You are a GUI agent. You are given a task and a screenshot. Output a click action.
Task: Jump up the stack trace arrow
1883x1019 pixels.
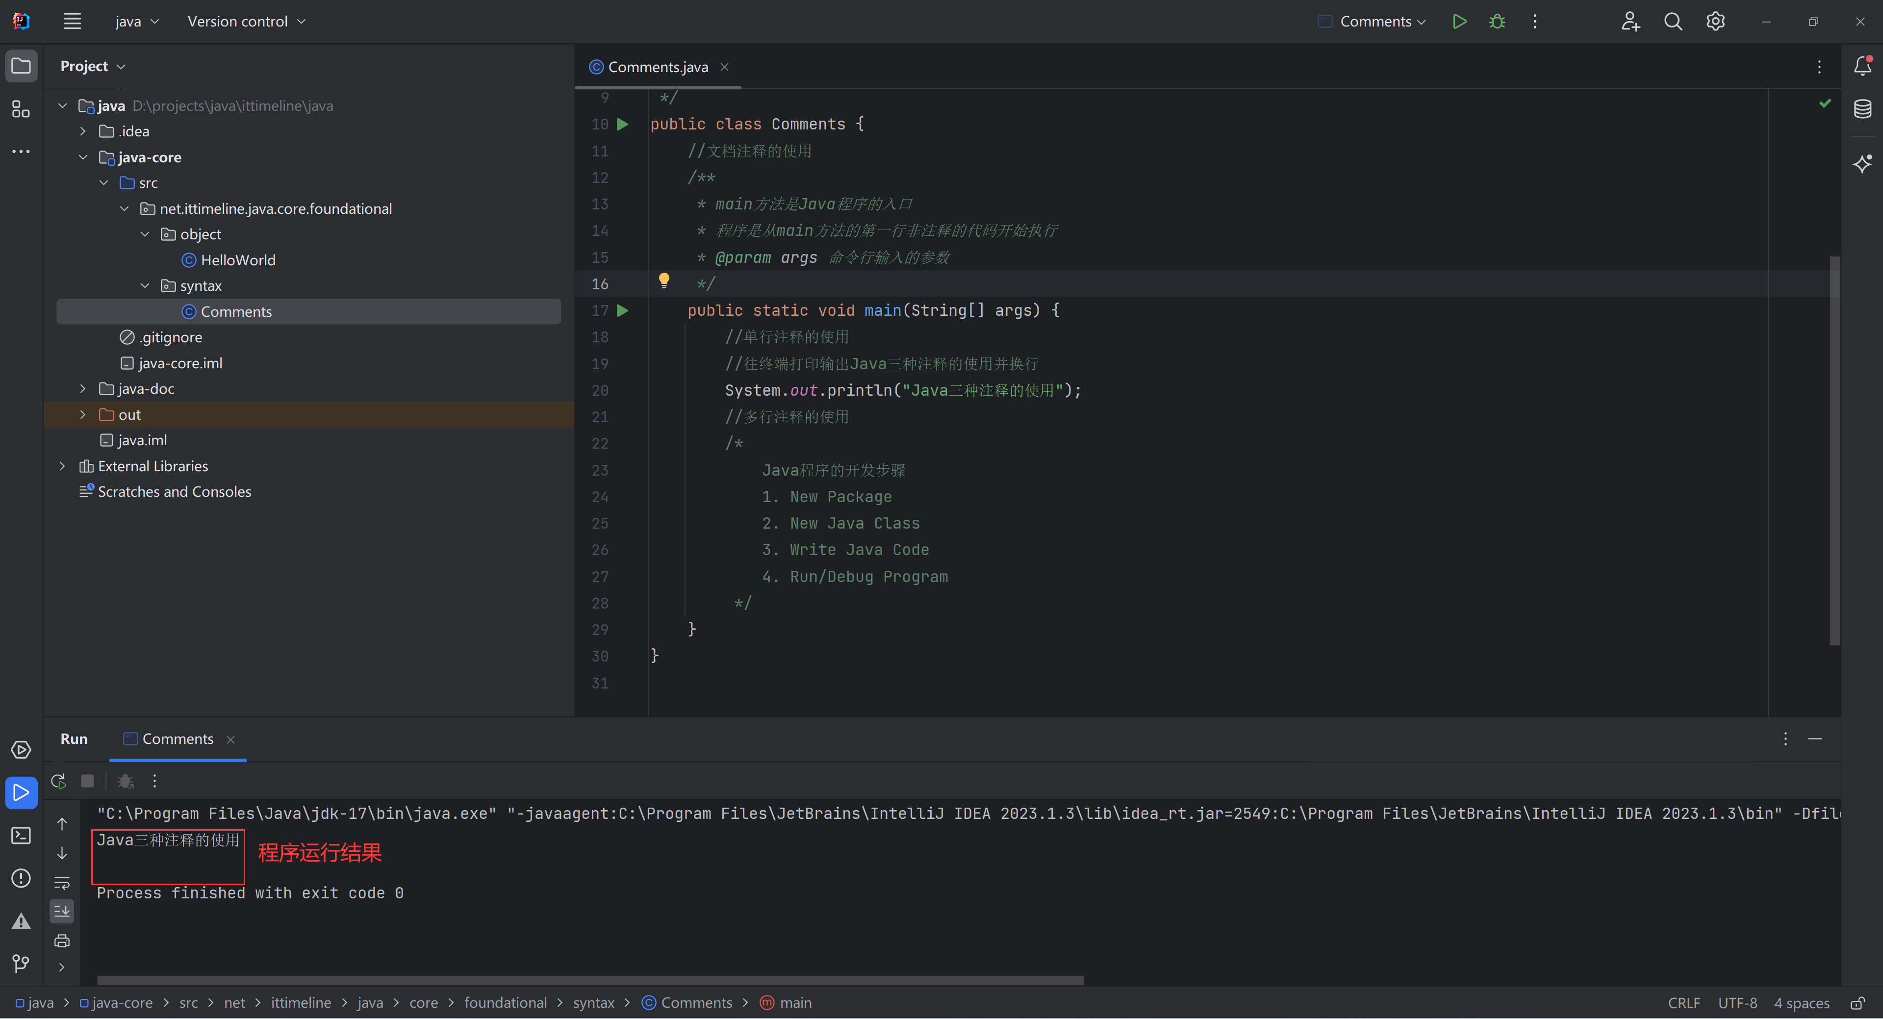pyautogui.click(x=62, y=824)
